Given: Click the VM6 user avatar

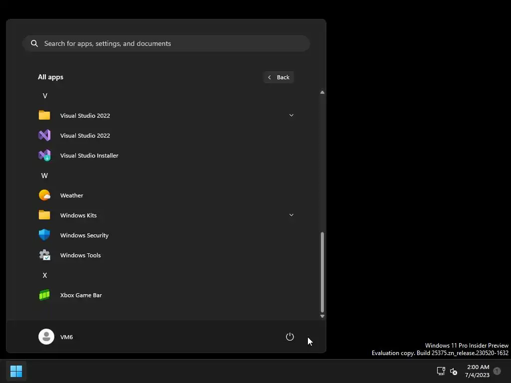Looking at the screenshot, I should tap(46, 337).
